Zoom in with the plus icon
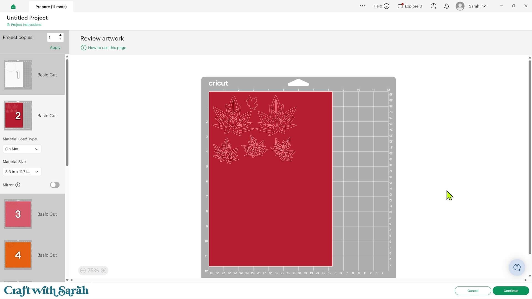532x299 pixels. coord(104,270)
